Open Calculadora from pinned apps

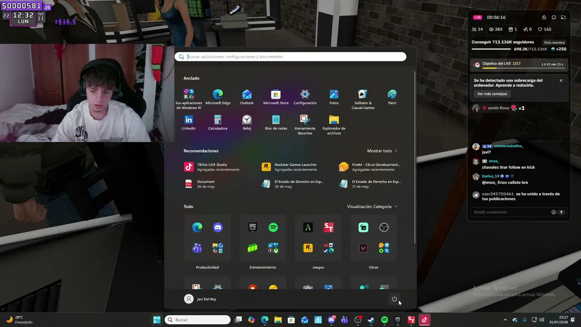tap(218, 123)
